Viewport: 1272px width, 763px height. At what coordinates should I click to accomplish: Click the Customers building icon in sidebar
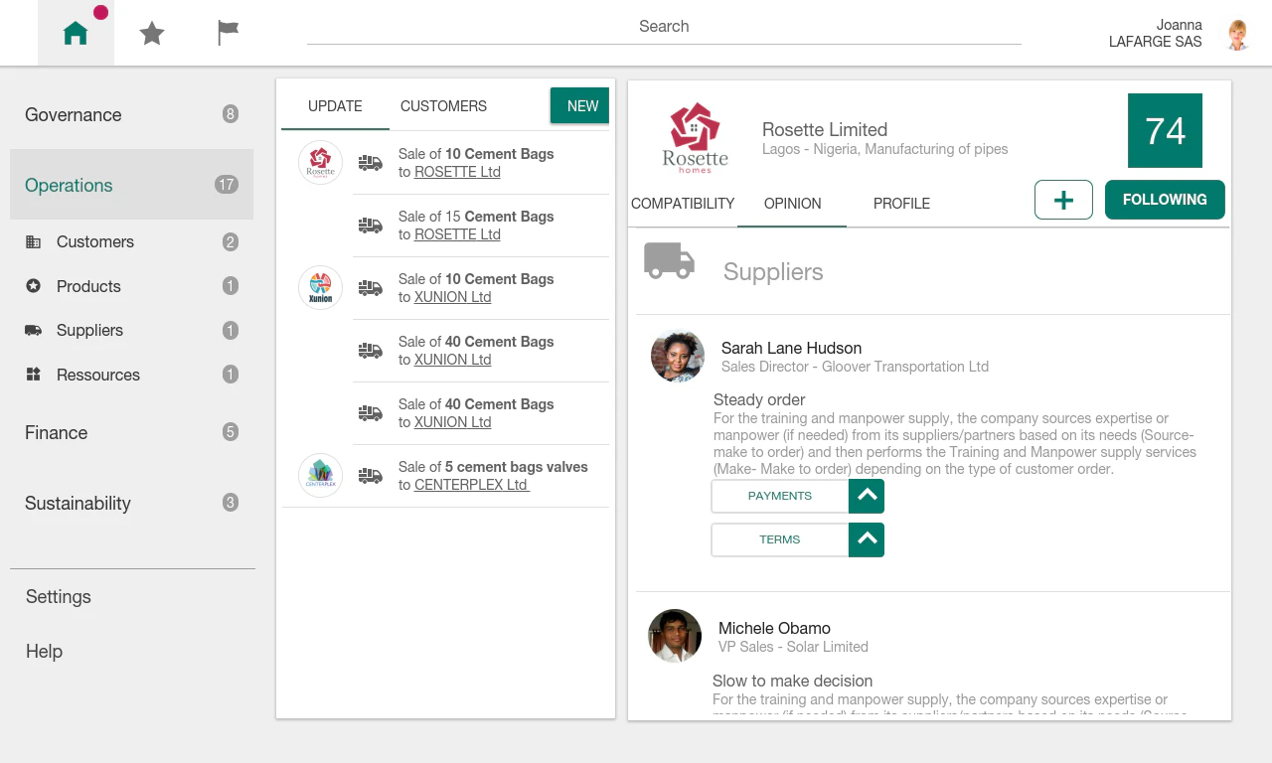(34, 241)
